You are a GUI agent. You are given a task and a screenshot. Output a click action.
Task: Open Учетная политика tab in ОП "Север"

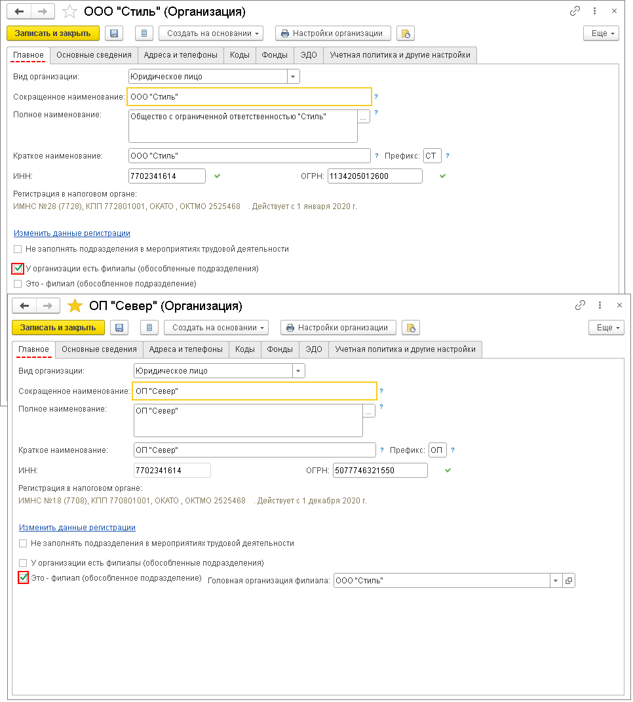pos(406,349)
